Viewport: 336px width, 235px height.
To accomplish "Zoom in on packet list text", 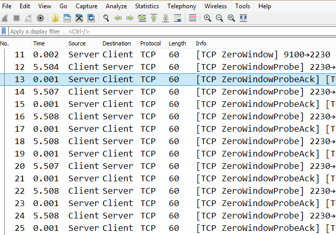I will point(207,19).
